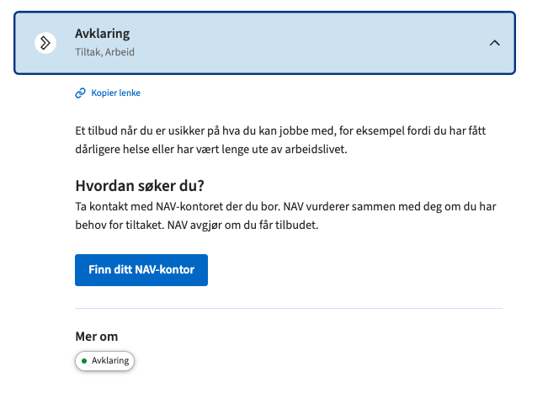This screenshot has width=548, height=393.
Task: Open 'Finn ditt NAV-kontor' button
Action: click(141, 270)
